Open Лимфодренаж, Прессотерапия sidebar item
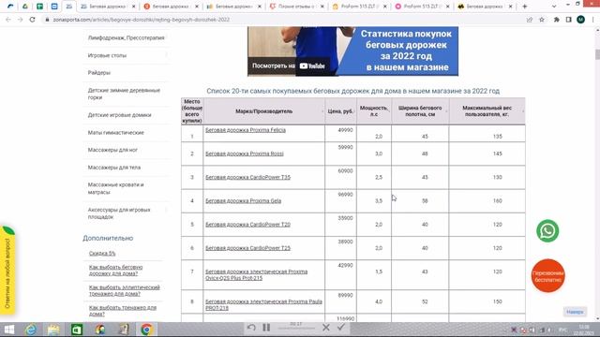 point(127,37)
